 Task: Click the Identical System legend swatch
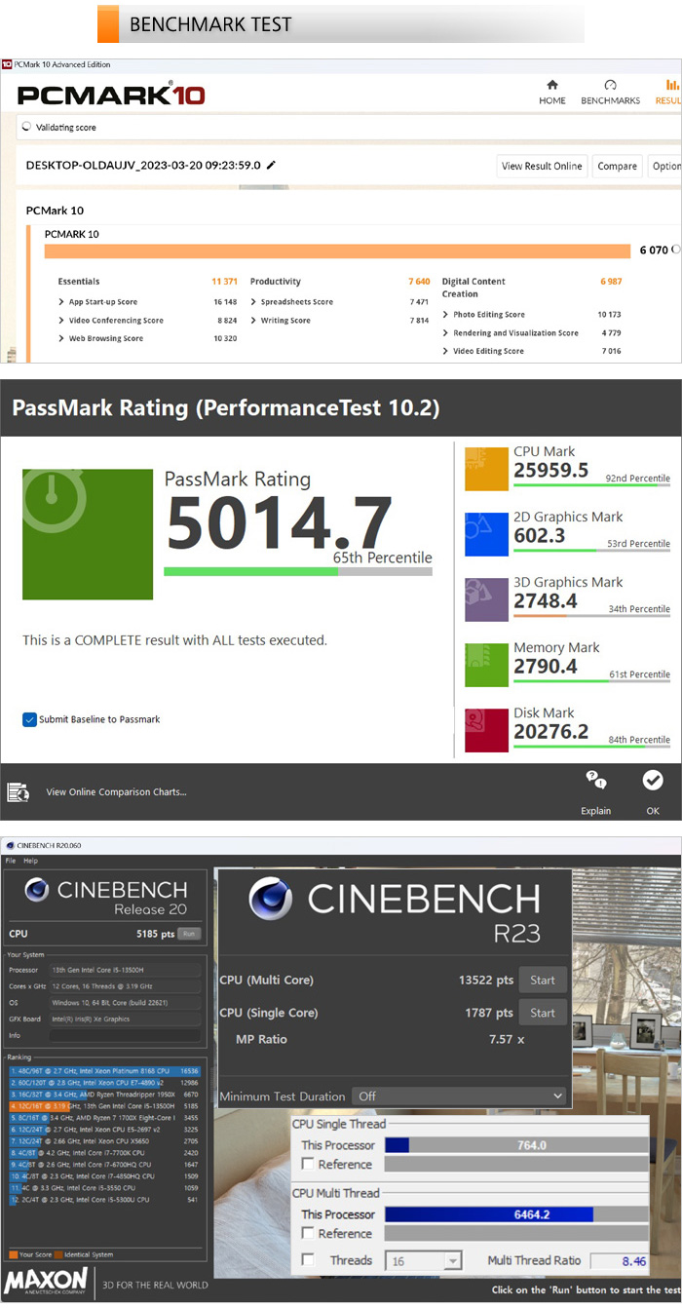[57, 1254]
